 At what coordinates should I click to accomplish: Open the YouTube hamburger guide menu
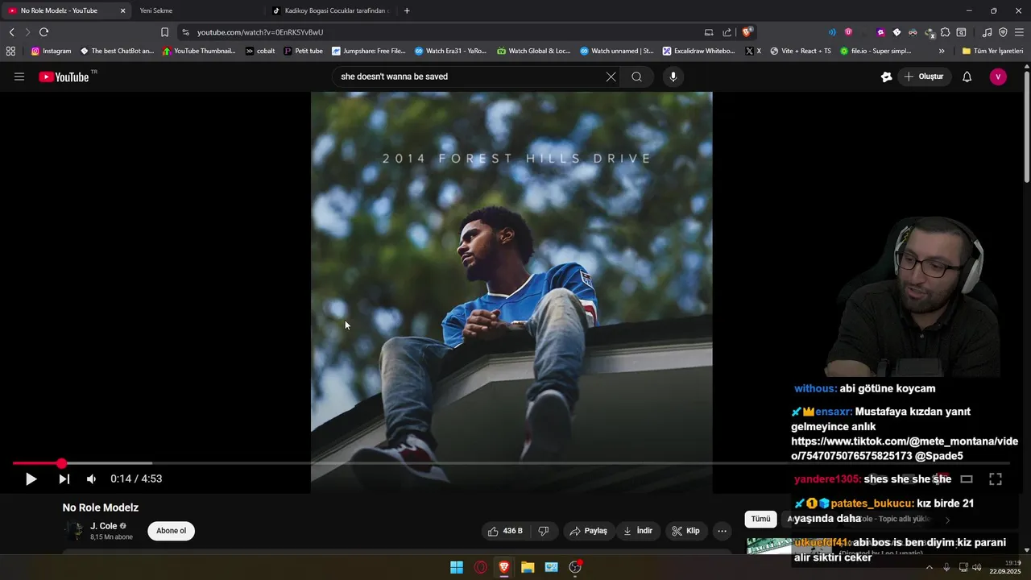(19, 77)
